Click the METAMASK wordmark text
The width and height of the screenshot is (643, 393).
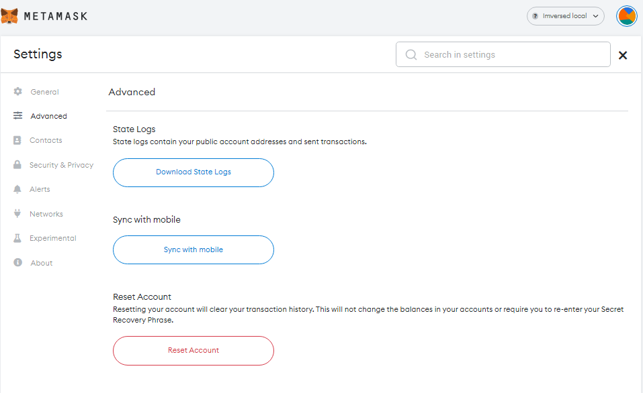click(56, 16)
